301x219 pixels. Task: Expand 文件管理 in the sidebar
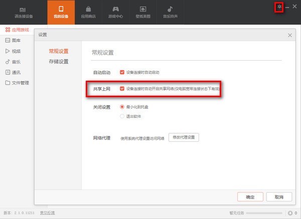pyautogui.click(x=20, y=83)
